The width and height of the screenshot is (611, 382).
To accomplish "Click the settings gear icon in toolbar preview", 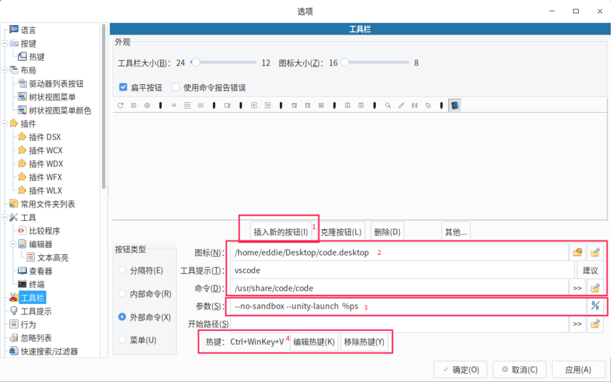I will [147, 105].
